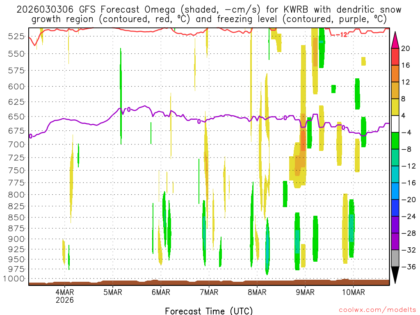Click the color bar value label 20
The image size is (420, 315).
405,48
